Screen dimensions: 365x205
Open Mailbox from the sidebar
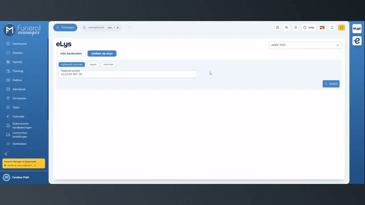(17, 80)
